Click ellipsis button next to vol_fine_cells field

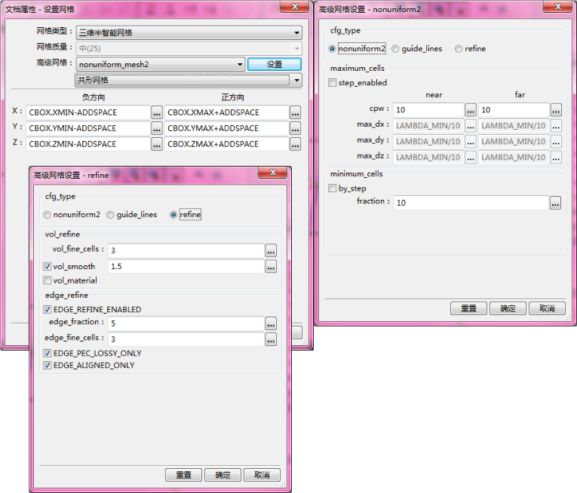271,250
